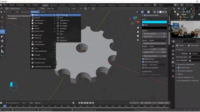Jump to the timeline end frame button
Screen dimensions: 200x112
tap(93, 103)
